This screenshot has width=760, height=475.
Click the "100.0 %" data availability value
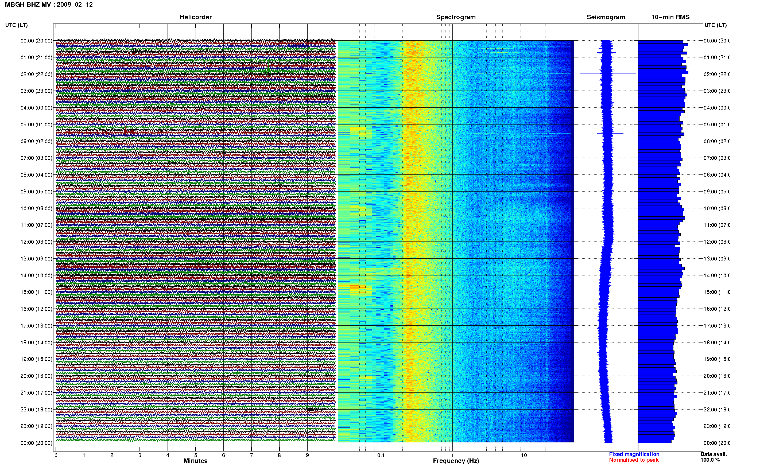(x=710, y=460)
